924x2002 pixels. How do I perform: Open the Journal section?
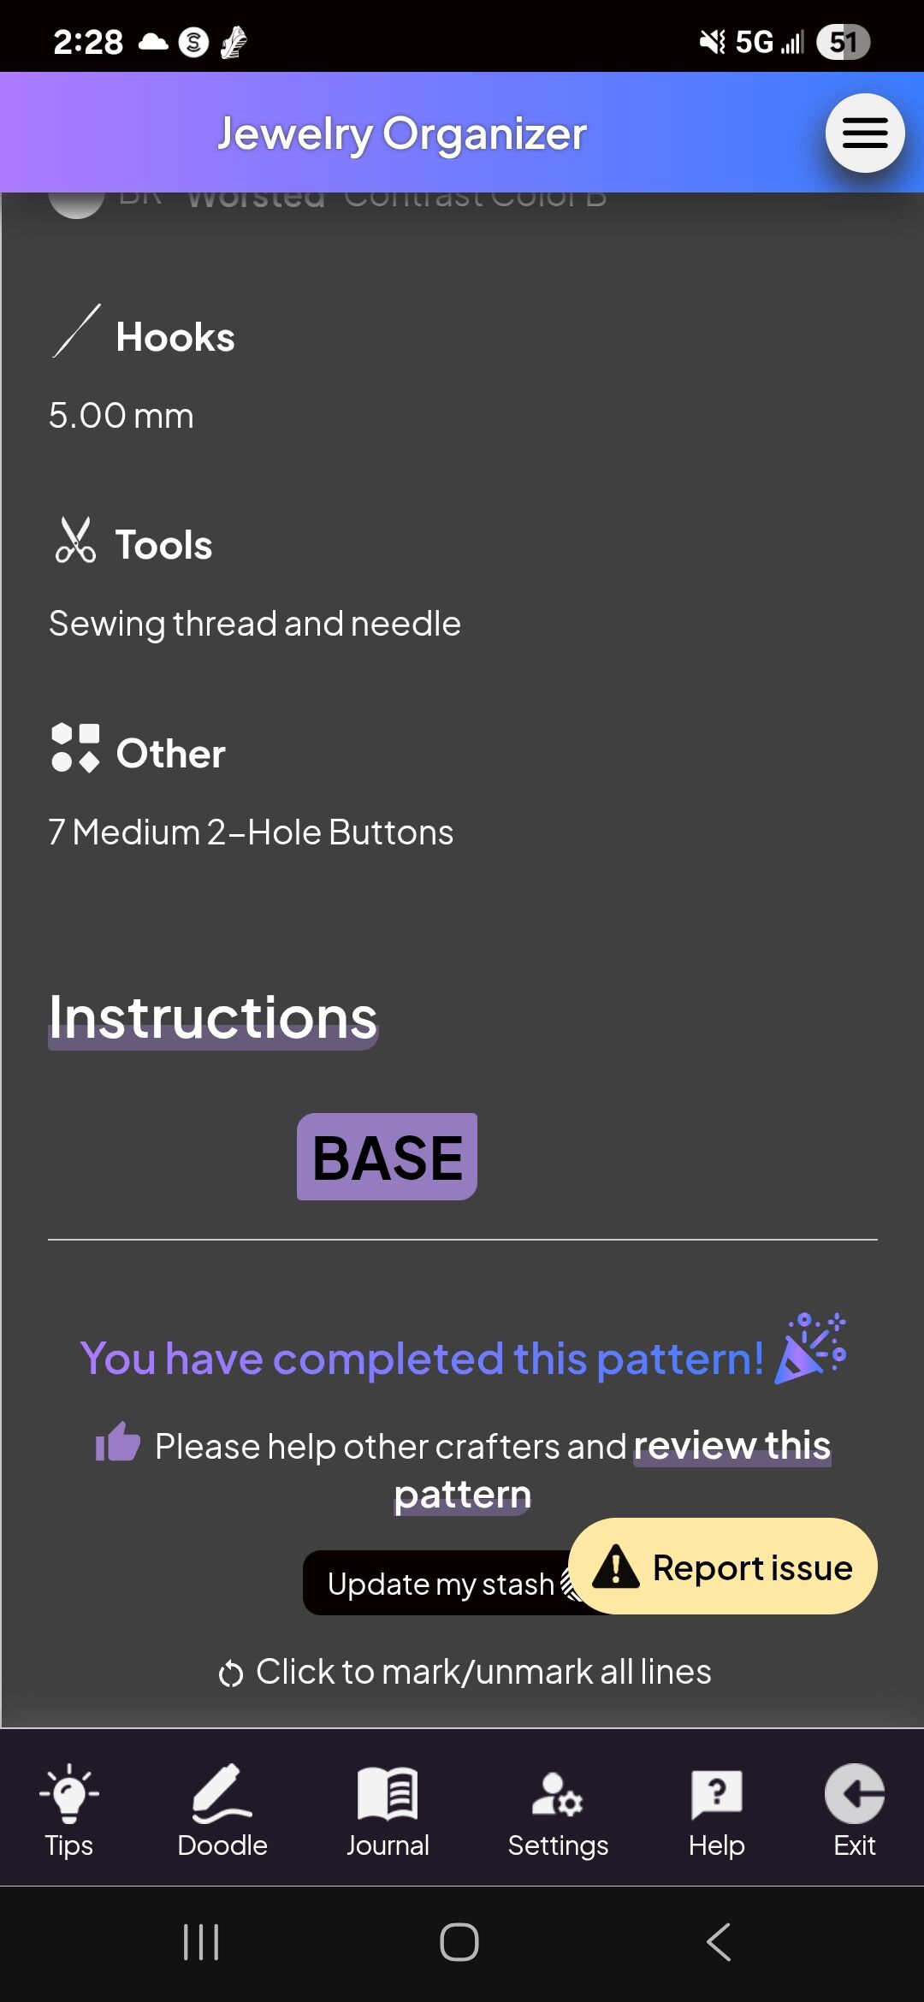(x=388, y=1810)
